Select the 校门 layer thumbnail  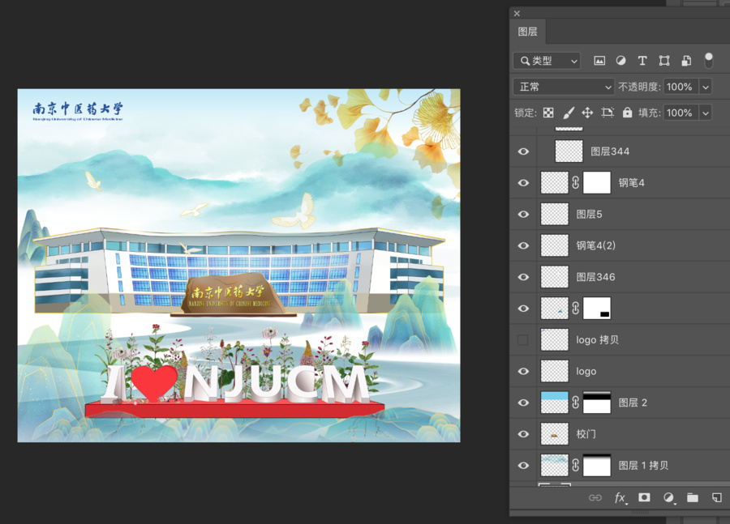(555, 434)
